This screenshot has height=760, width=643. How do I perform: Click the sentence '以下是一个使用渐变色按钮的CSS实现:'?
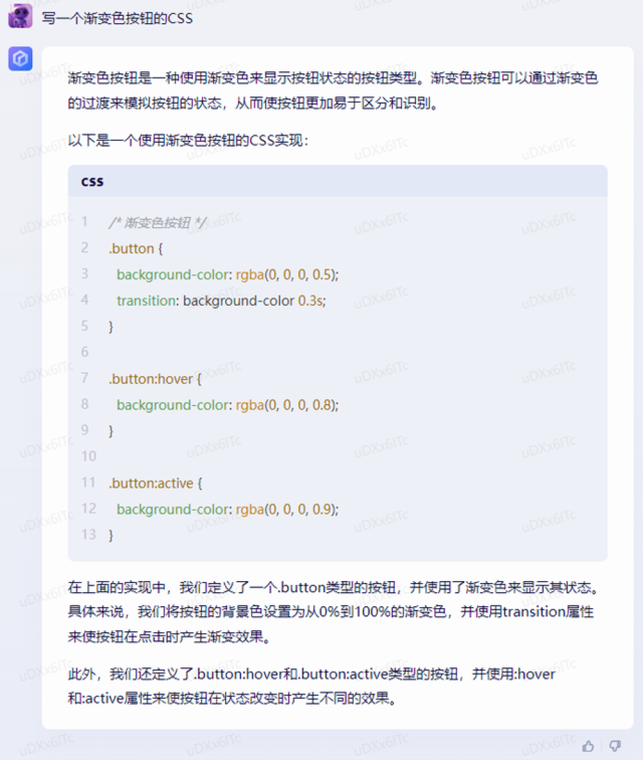188,140
